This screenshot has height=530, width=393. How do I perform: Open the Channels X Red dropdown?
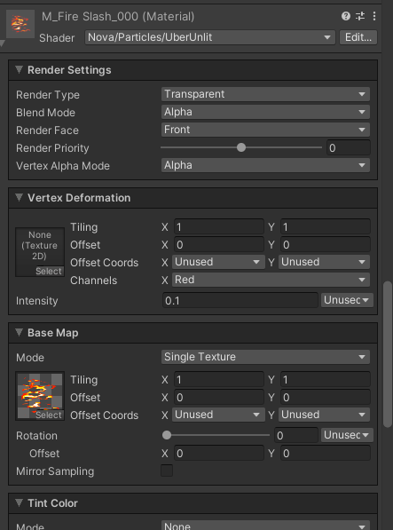click(x=271, y=280)
